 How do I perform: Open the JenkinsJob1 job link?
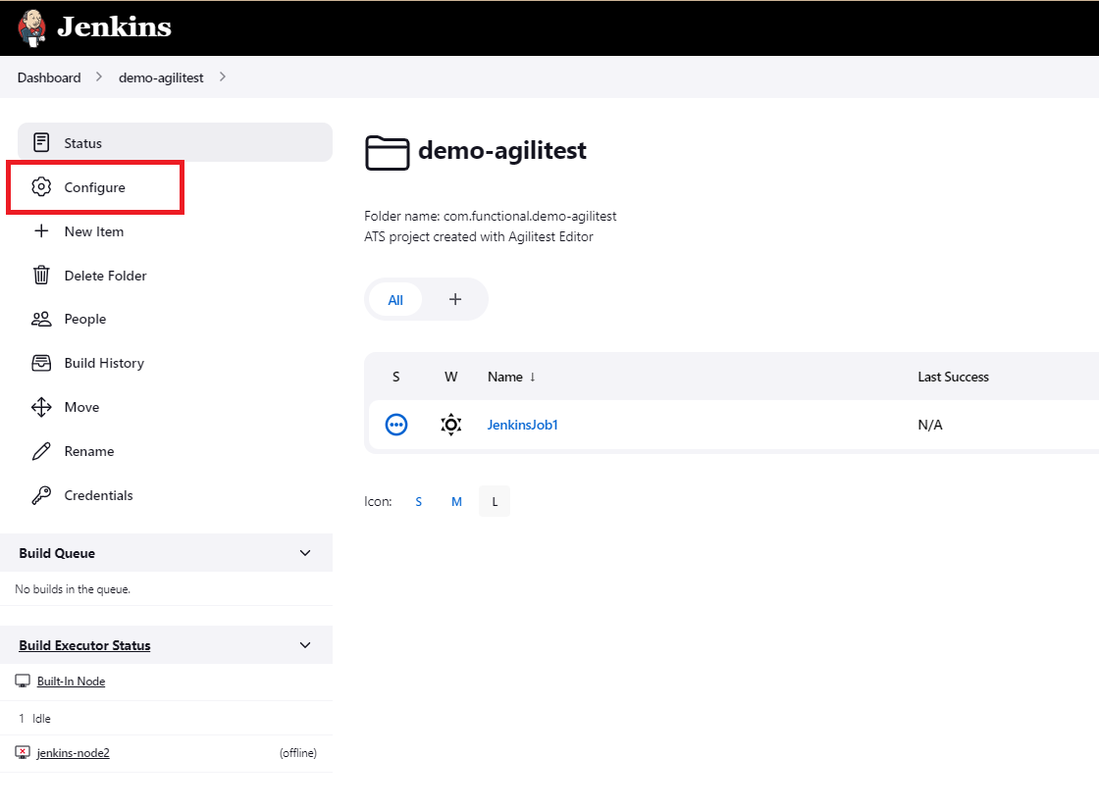[x=522, y=426]
